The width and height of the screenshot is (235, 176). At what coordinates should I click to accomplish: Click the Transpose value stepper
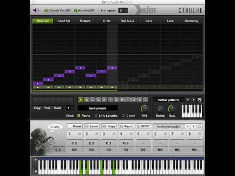coord(126,10)
